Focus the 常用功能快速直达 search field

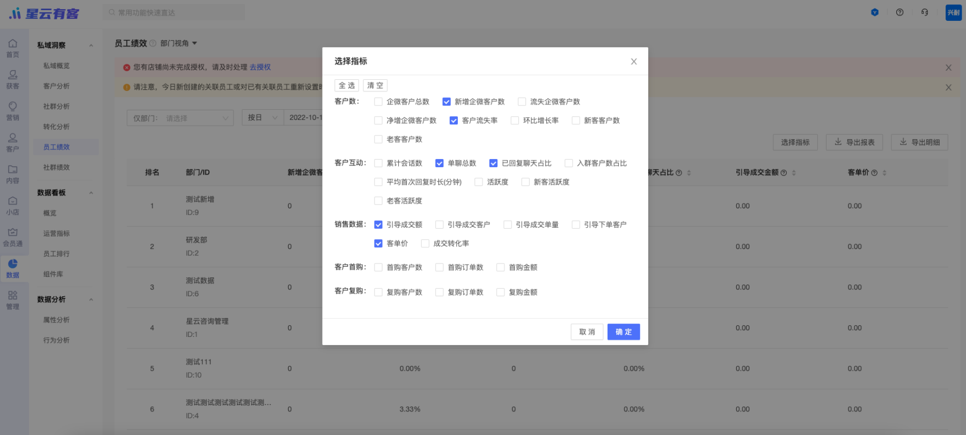pyautogui.click(x=173, y=13)
